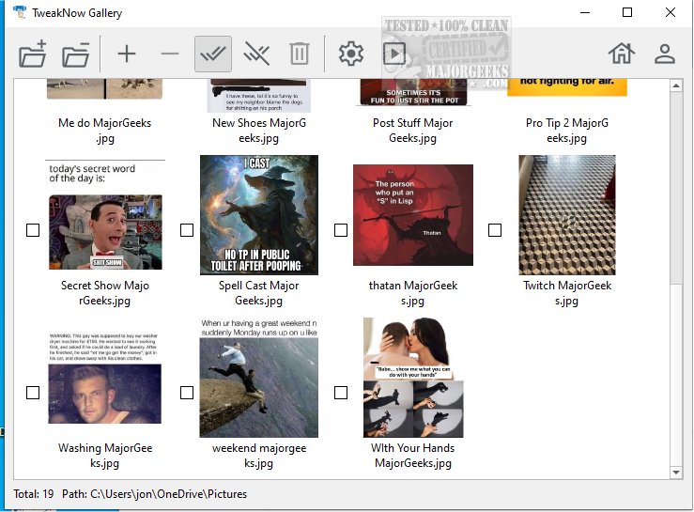Click file name Spell Cast MajorGeeks.jpg

click(259, 293)
